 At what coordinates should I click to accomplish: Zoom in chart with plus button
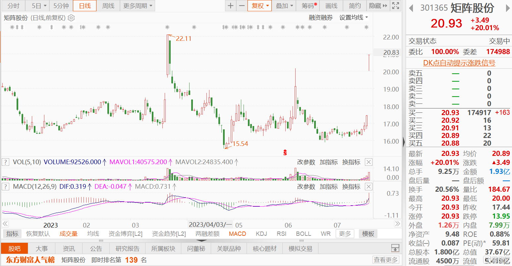click(231, 6)
